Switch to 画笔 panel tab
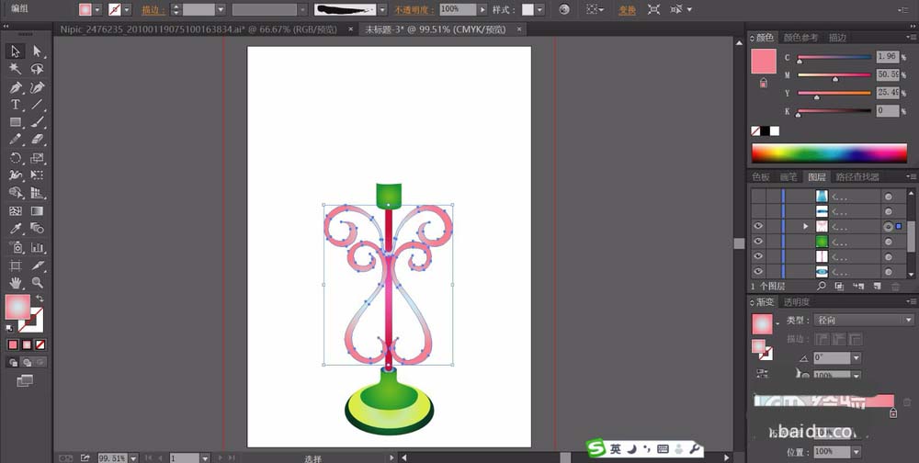This screenshot has width=919, height=463. click(x=789, y=176)
